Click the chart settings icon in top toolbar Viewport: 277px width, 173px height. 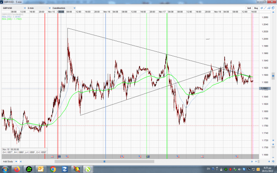(x=269, y=8)
